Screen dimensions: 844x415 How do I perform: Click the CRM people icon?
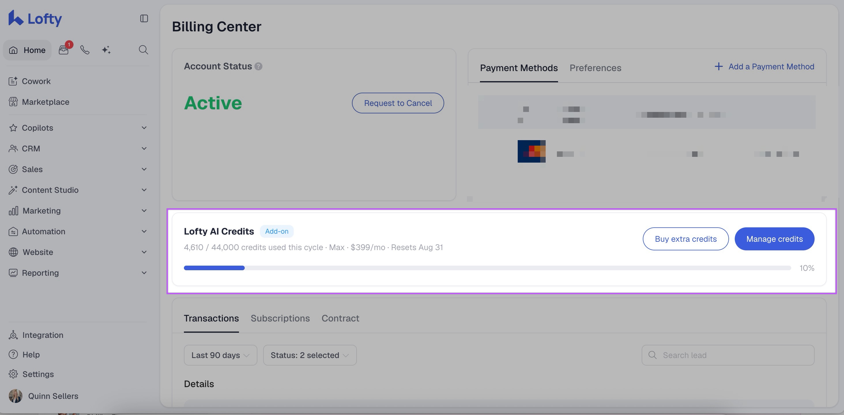(x=13, y=149)
